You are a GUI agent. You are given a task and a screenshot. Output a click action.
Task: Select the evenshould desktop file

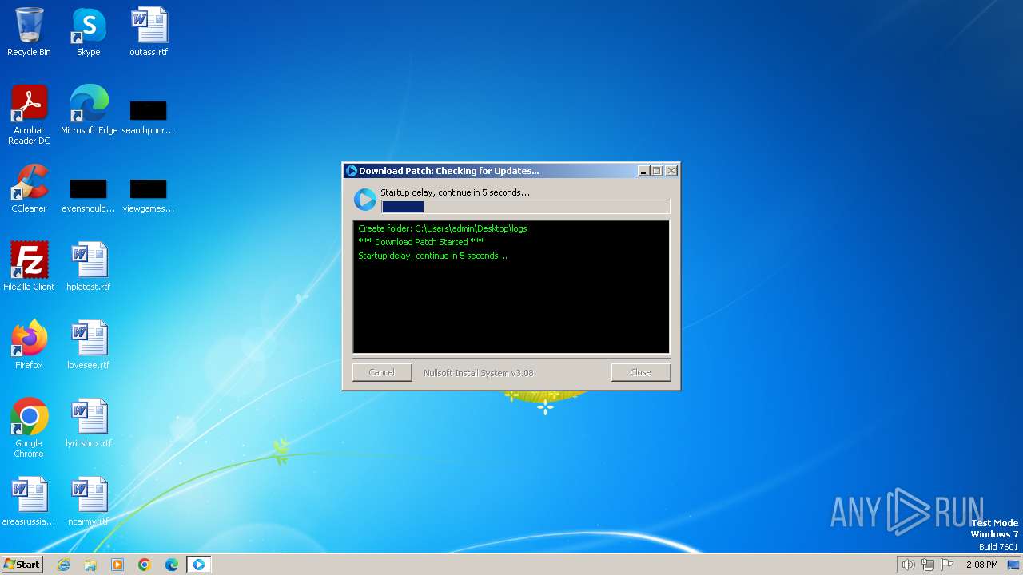88,195
